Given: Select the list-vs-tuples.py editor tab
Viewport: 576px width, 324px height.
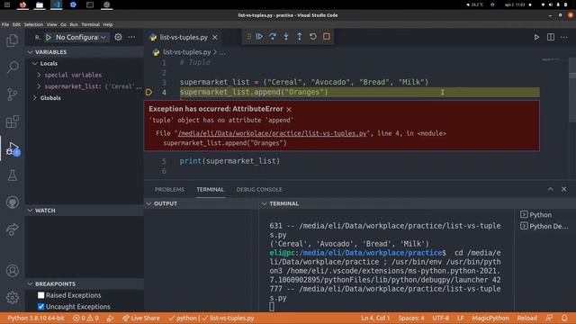Looking at the screenshot, I should point(184,38).
